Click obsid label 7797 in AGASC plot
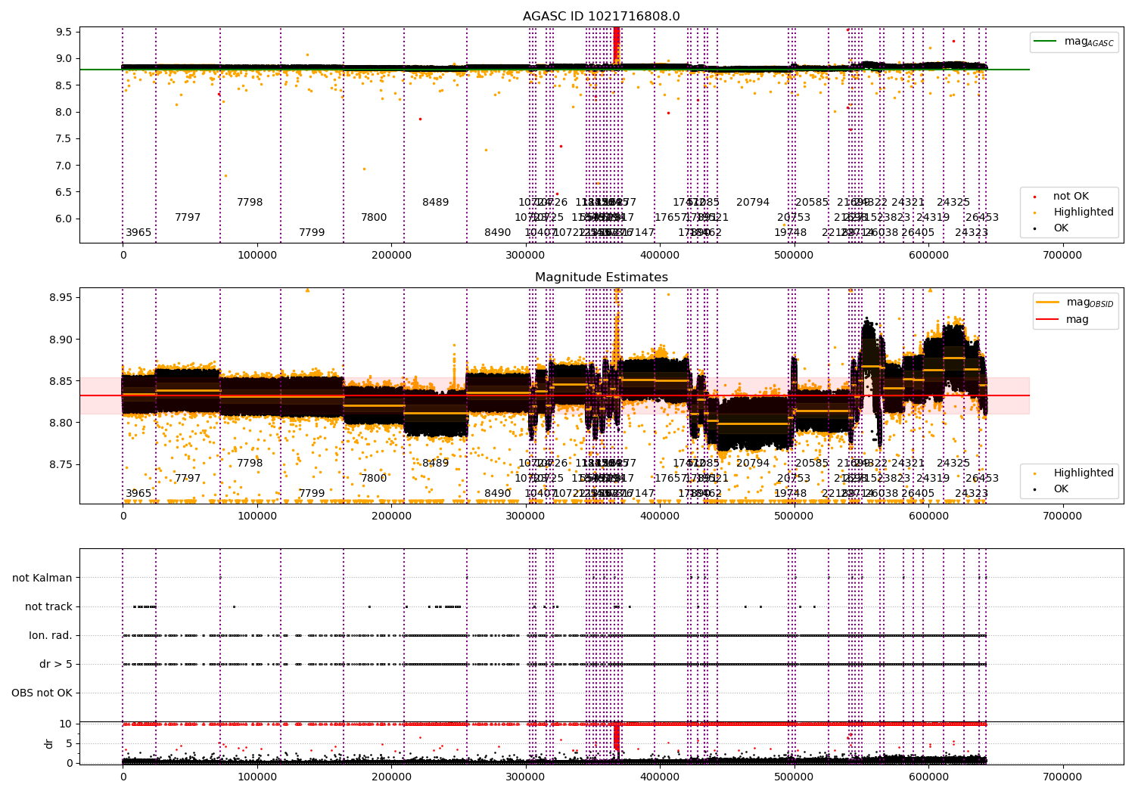 [188, 218]
